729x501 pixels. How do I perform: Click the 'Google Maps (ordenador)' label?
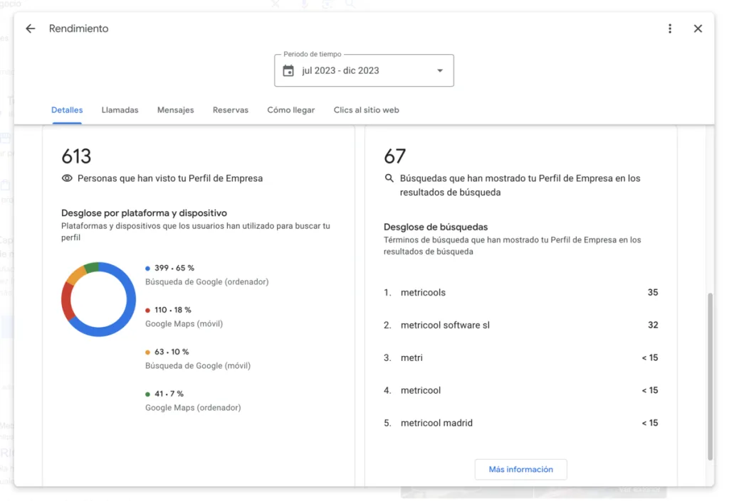coord(193,408)
